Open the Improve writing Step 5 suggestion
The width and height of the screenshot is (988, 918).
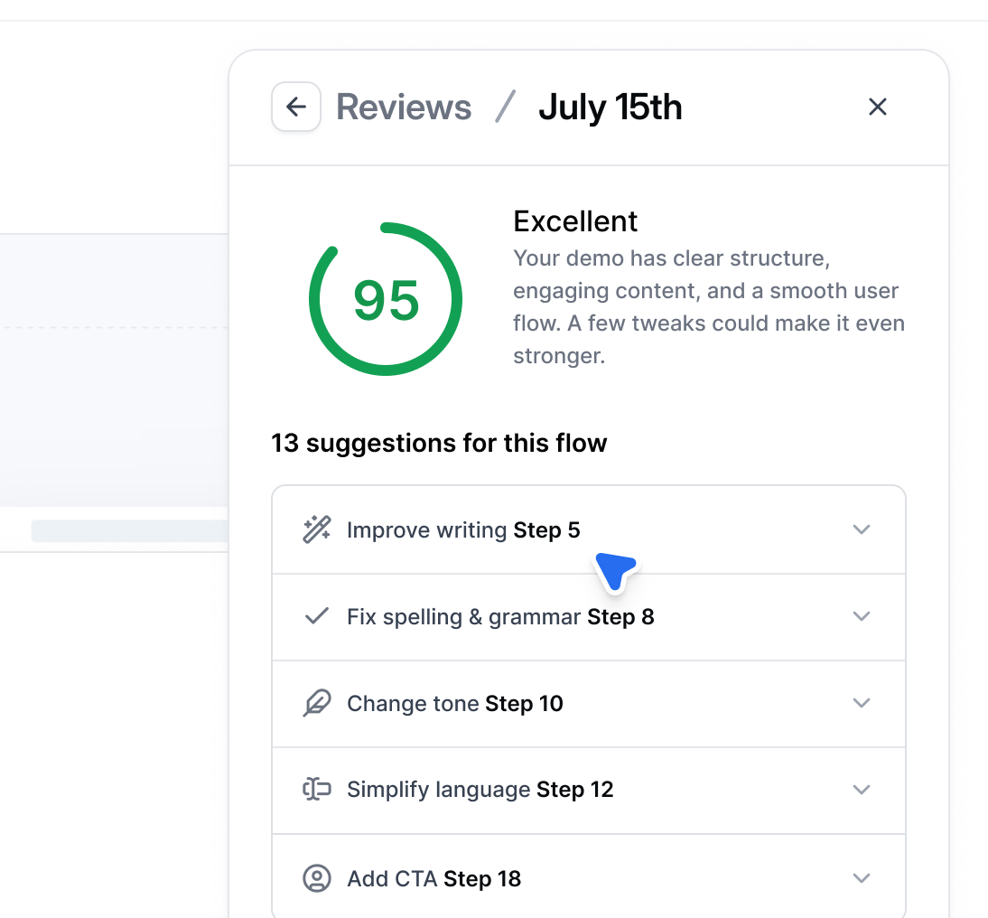463,530
